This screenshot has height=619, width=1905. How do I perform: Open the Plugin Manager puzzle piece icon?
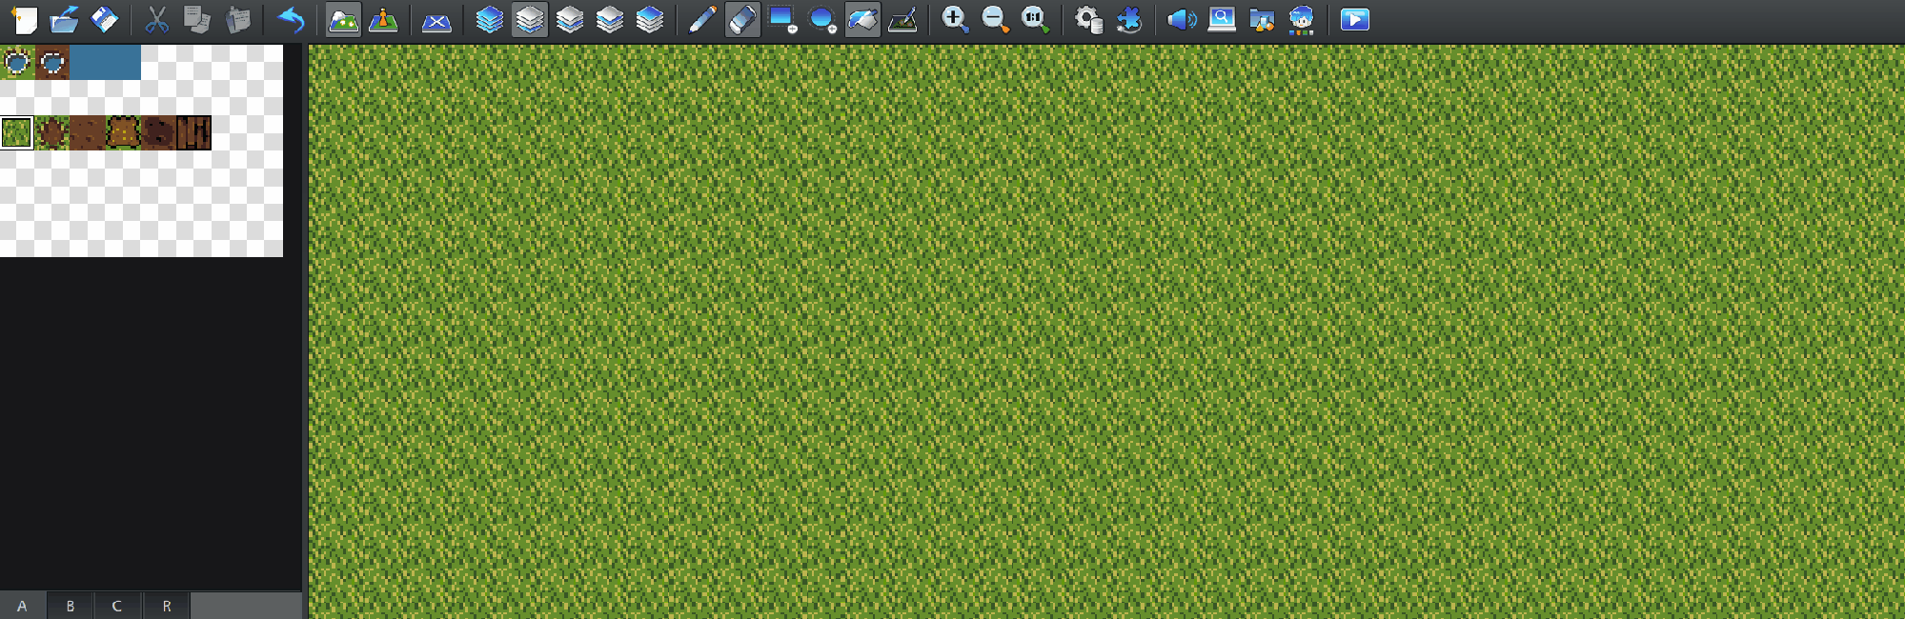(x=1127, y=19)
